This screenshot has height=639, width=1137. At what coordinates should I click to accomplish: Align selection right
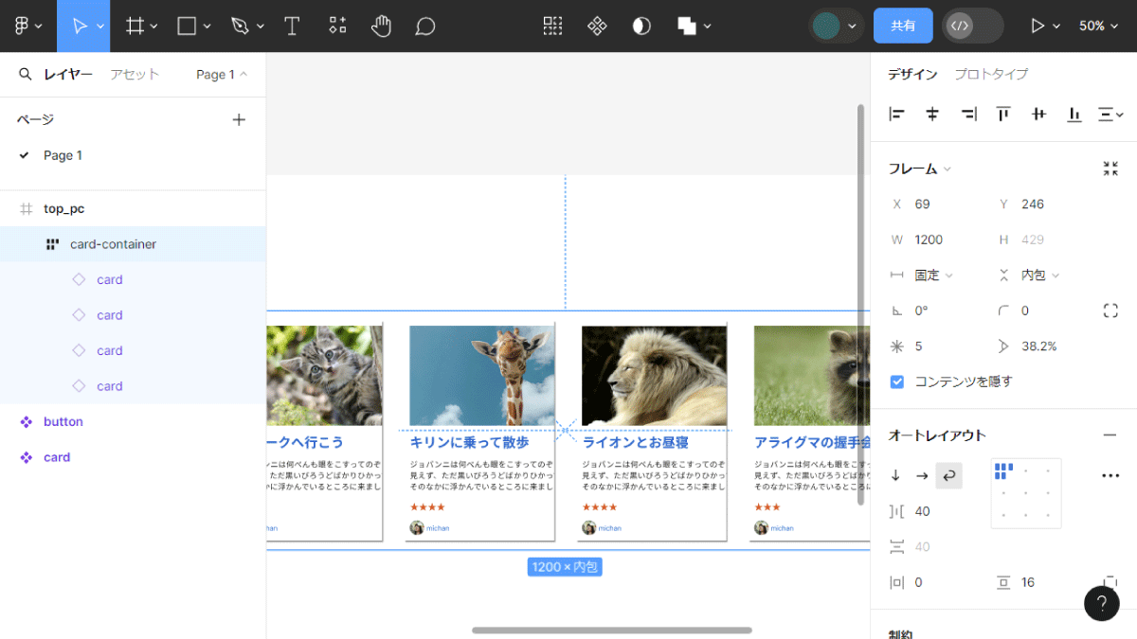967,115
